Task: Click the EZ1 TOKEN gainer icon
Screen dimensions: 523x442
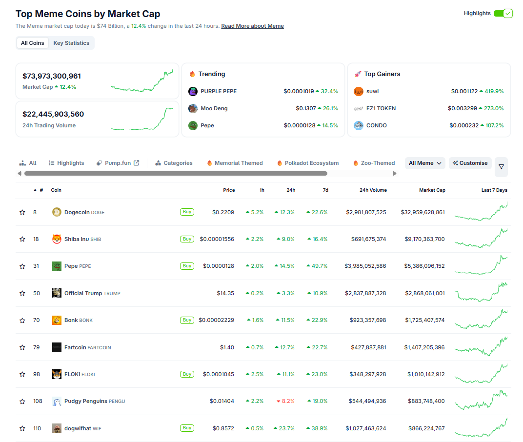Action: pos(359,108)
